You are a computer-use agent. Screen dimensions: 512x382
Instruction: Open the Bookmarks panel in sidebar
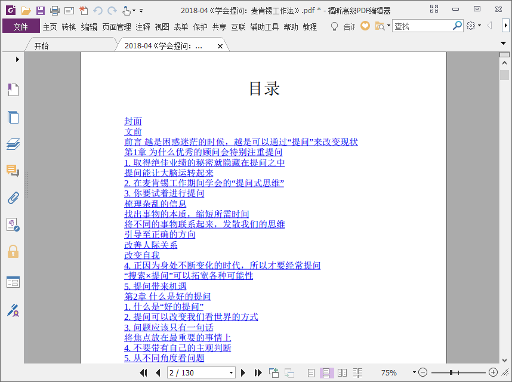tap(13, 90)
